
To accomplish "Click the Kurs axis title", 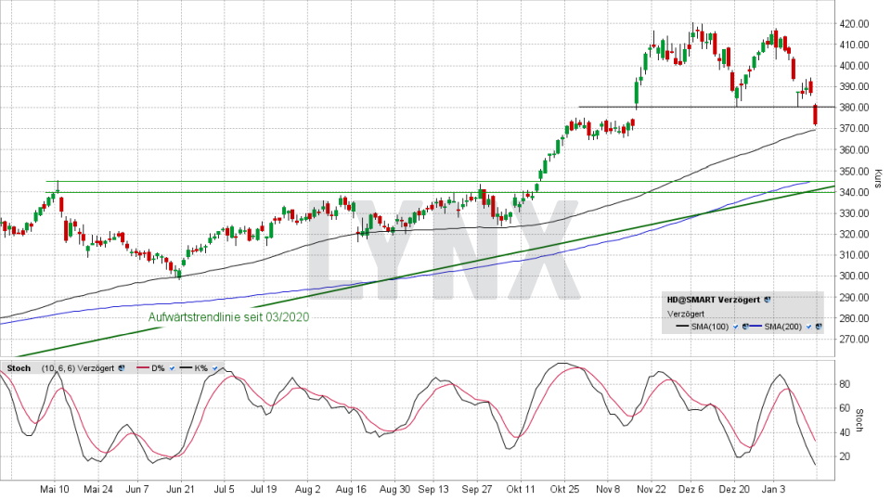I will pos(878,178).
